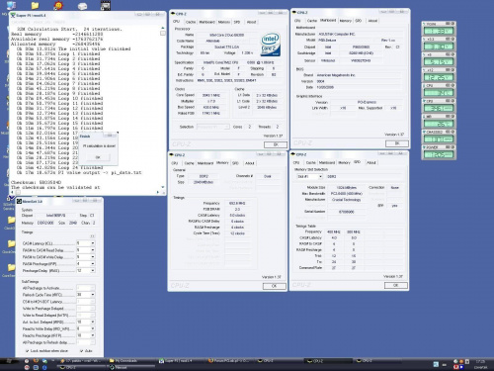Open the film clapper desktop icon

click(x=106, y=5)
